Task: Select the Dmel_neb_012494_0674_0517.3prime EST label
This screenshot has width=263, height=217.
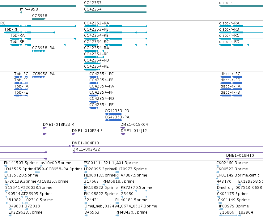Action: 121,206
